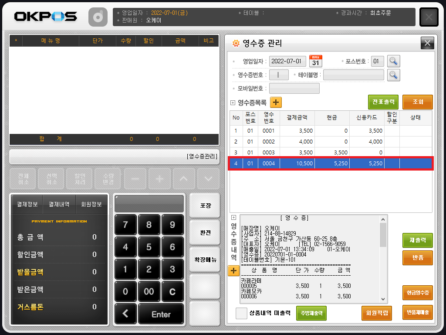Enable the 상품내역 미출력 checkbox

coord(241,313)
